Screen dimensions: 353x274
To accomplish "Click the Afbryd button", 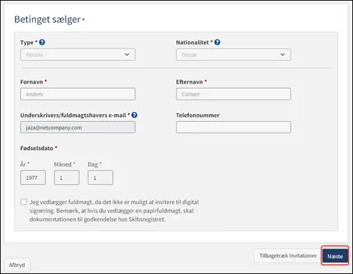I will pyautogui.click(x=17, y=265).
